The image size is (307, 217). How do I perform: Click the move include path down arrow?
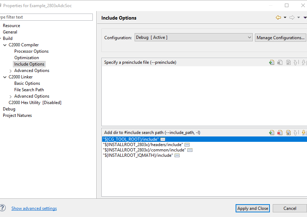[303, 133]
